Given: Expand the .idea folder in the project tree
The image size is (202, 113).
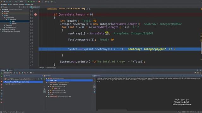Looking at the screenshot, I should (x=3, y=11).
